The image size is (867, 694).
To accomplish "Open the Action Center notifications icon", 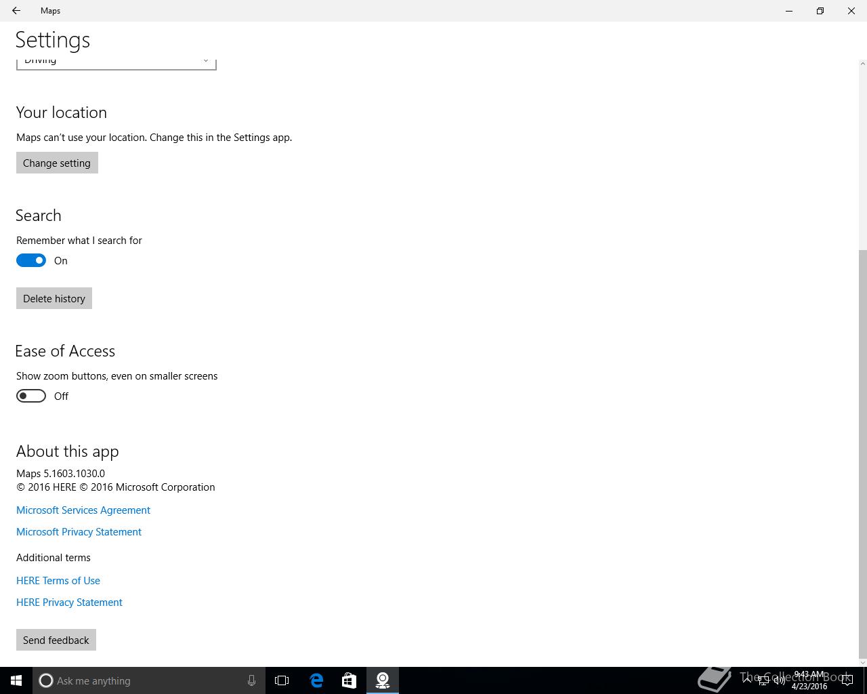I will (847, 680).
